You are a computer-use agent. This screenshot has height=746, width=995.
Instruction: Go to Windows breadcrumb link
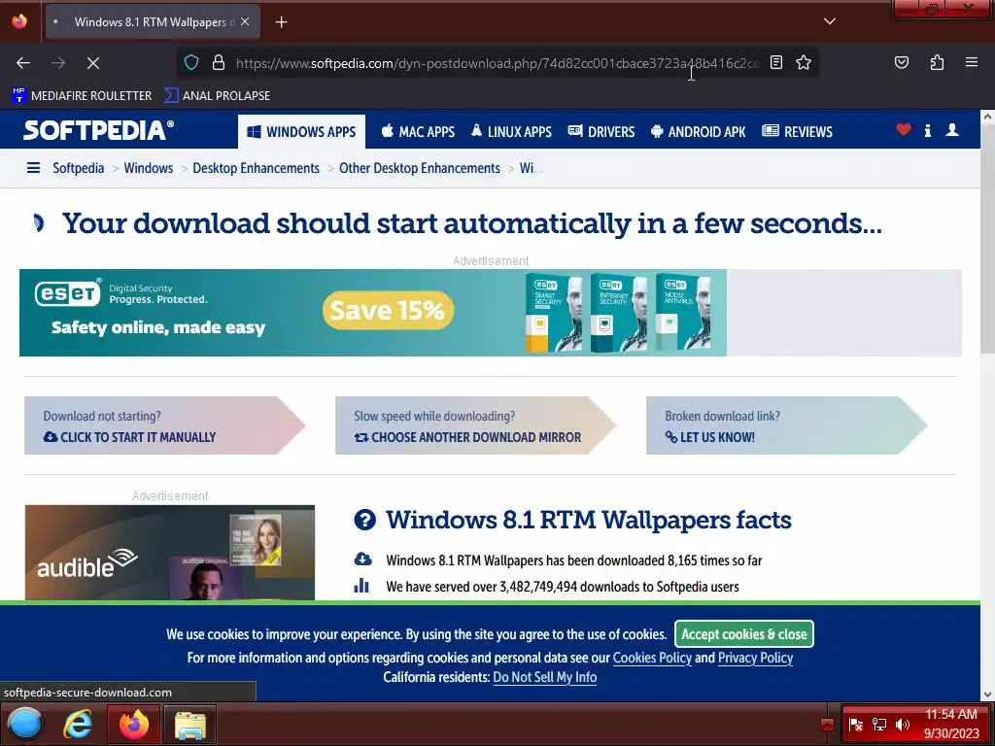149,168
